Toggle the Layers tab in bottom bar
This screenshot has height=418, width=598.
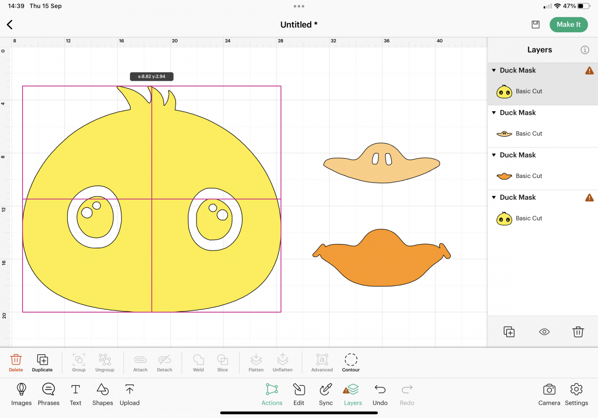tap(353, 394)
